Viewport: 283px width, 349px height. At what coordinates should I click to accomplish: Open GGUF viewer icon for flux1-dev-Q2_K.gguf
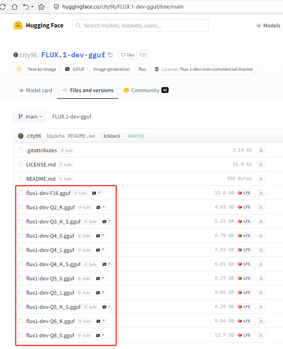pyautogui.click(x=101, y=207)
